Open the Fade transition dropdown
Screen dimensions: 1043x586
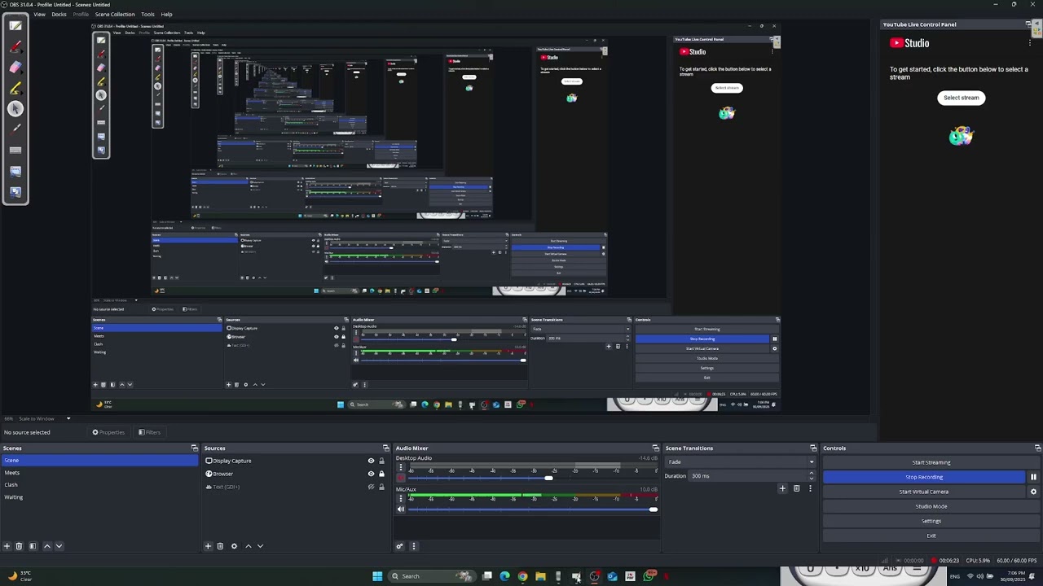coord(741,461)
